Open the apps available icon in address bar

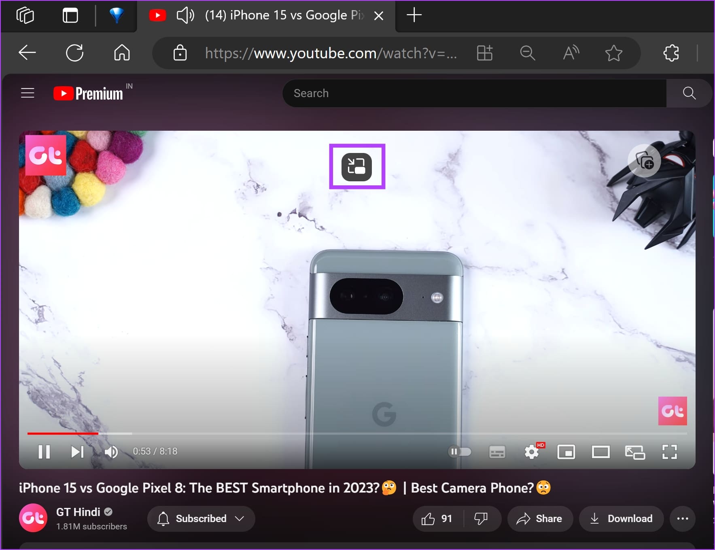click(x=484, y=53)
